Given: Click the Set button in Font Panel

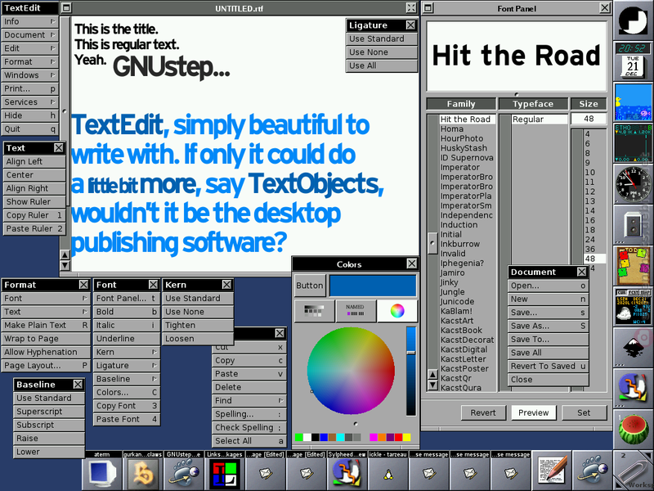Looking at the screenshot, I should (584, 412).
